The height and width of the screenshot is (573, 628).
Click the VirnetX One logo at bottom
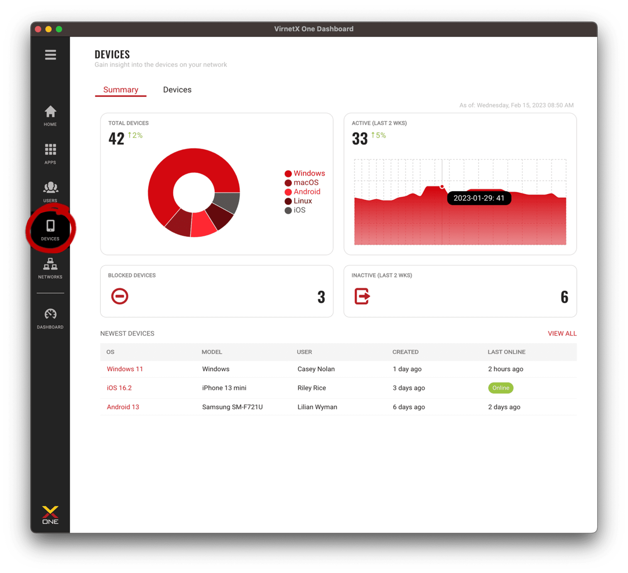click(50, 515)
